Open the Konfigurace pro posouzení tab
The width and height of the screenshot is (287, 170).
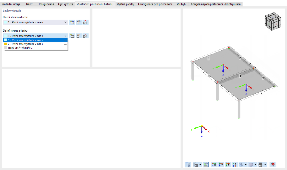[x=155, y=4]
